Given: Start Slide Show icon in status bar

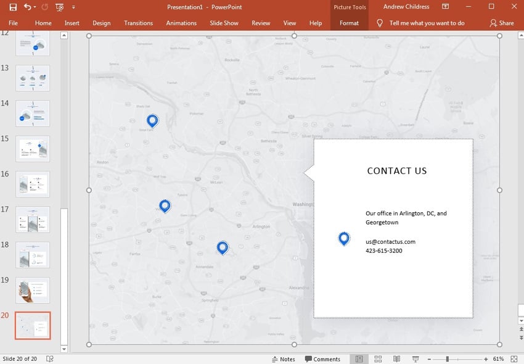Looking at the screenshot, I should (x=416, y=359).
